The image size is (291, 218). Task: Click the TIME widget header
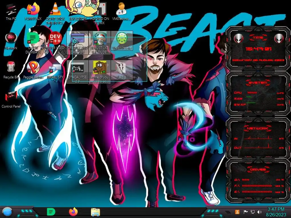[258, 38]
